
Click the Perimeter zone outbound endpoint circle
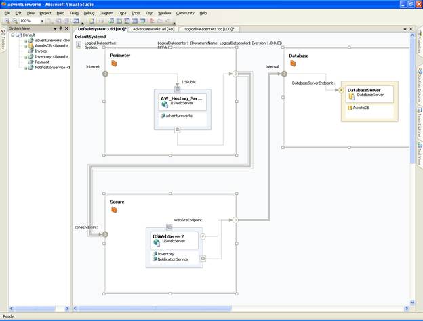235,74
